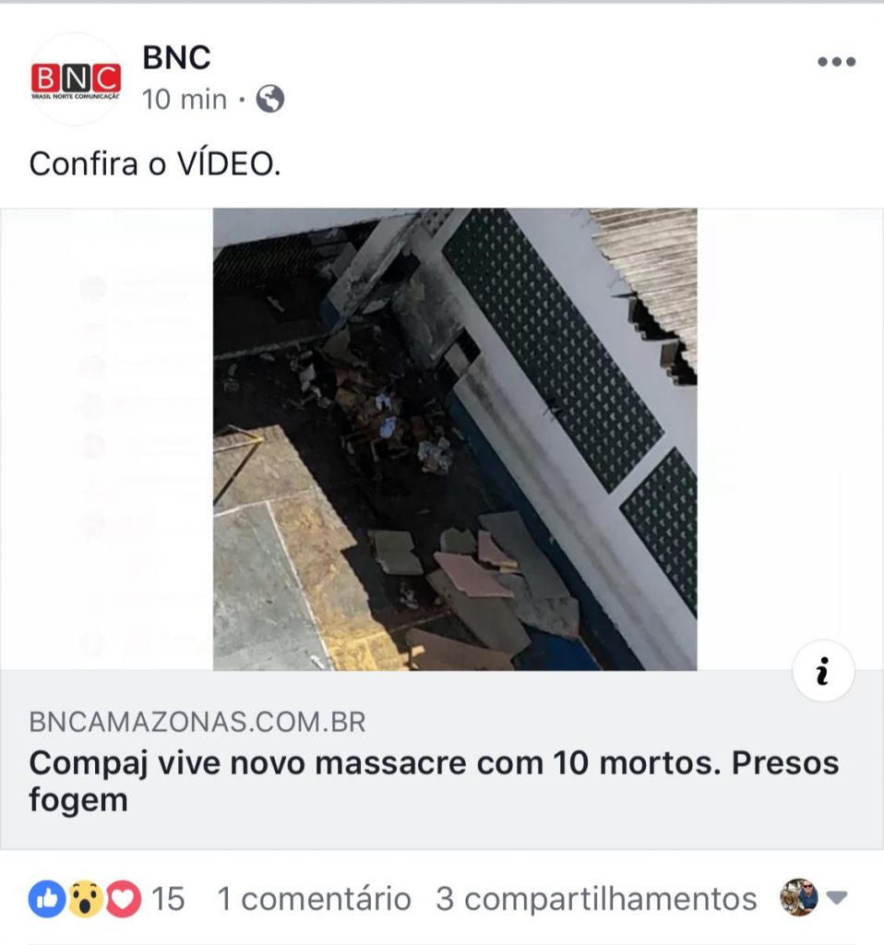Open the courtyard debris photo preview
This screenshot has height=945, width=884.
455,439
